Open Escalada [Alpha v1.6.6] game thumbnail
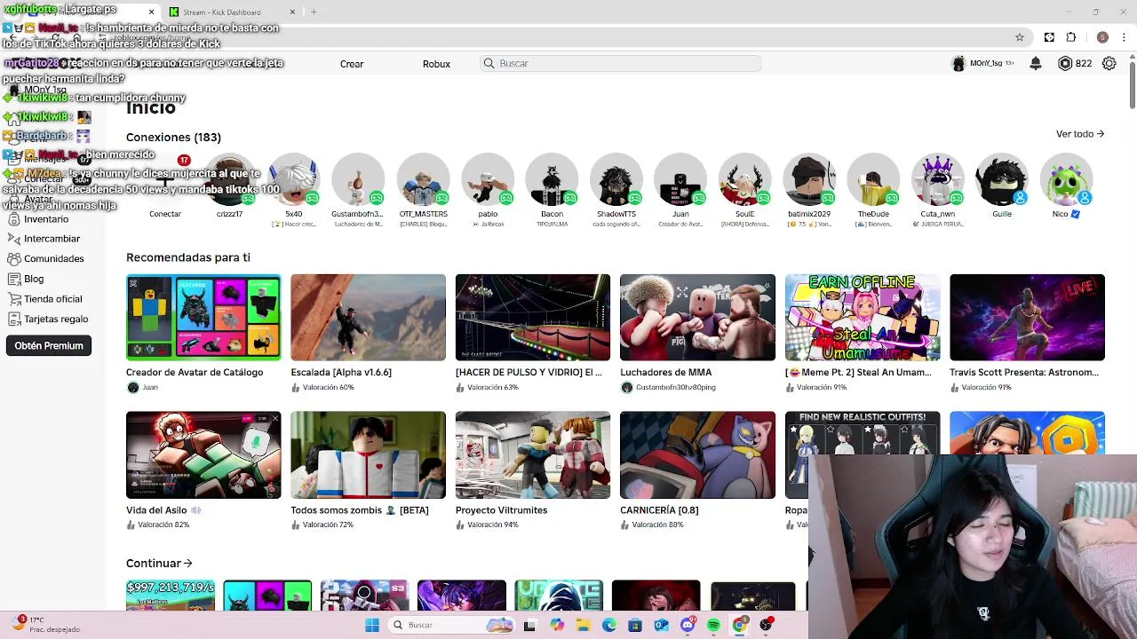 (368, 318)
